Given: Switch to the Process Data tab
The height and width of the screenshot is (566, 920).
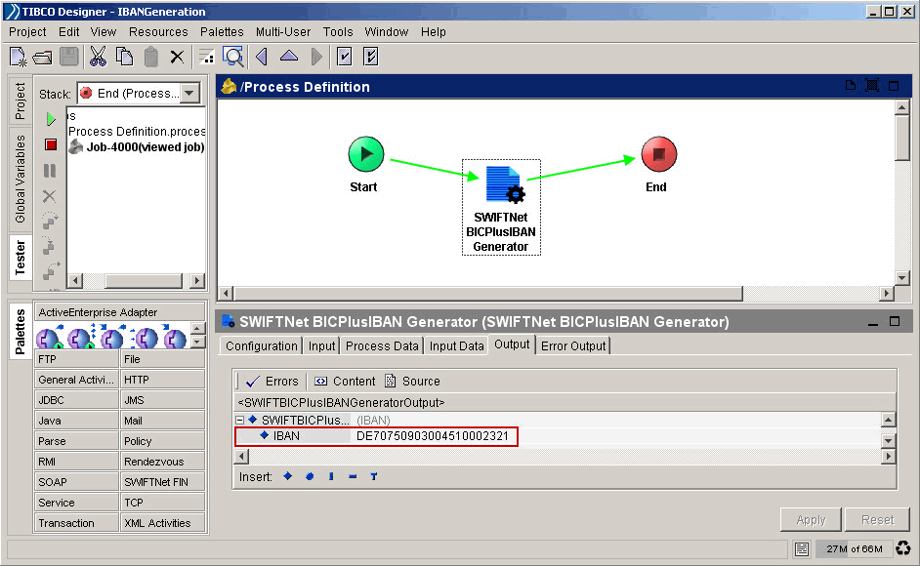Looking at the screenshot, I should pyautogui.click(x=382, y=346).
